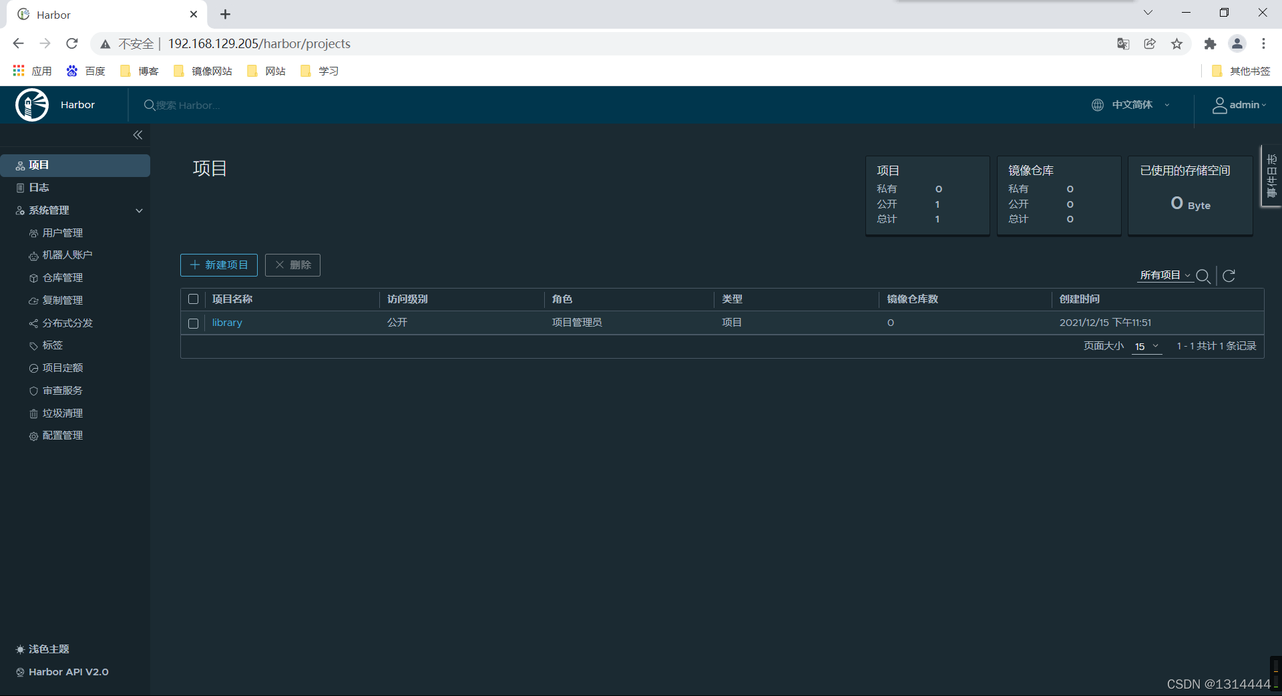Open Harbor API V2.0 link
The image size is (1282, 696).
(x=62, y=672)
